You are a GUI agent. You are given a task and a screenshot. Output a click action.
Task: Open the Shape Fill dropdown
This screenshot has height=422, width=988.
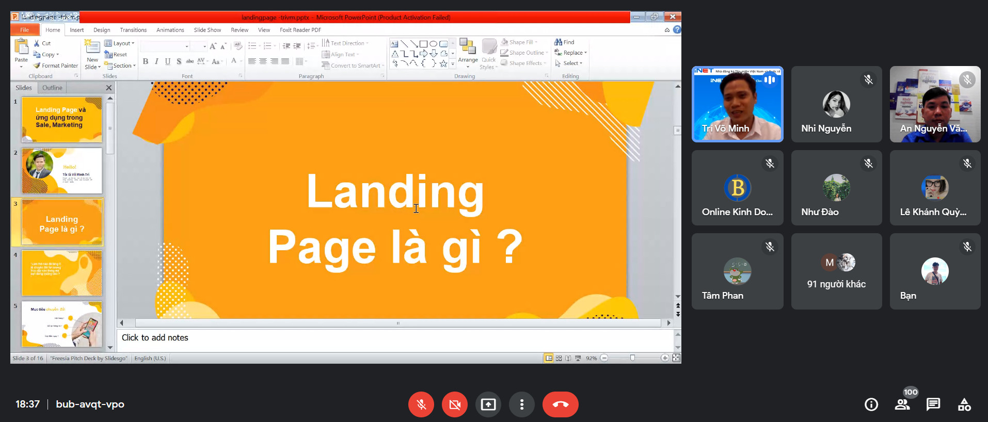click(x=520, y=42)
